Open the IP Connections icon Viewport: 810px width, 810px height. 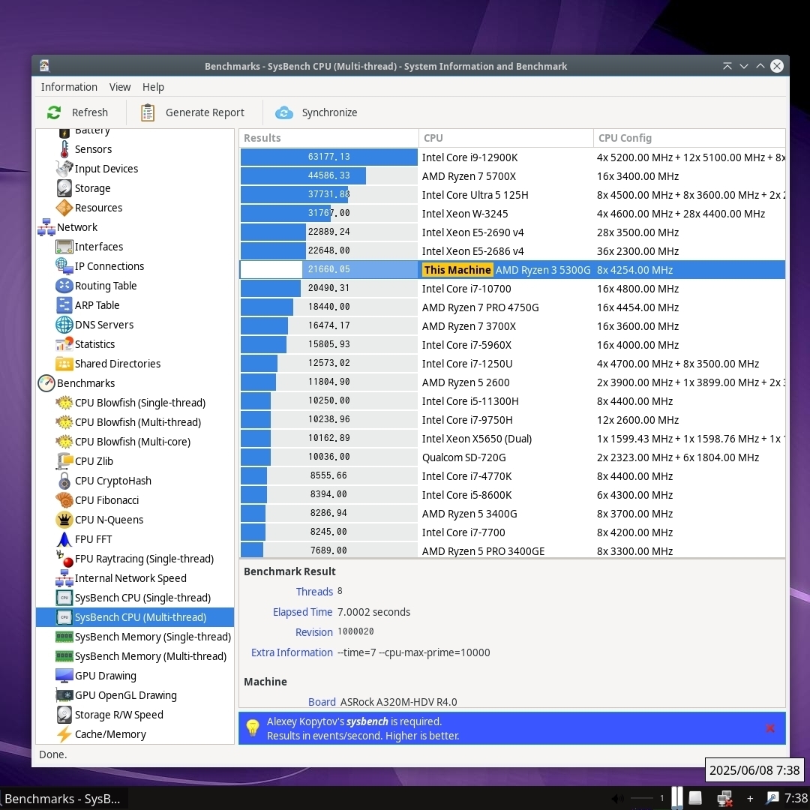click(x=64, y=266)
